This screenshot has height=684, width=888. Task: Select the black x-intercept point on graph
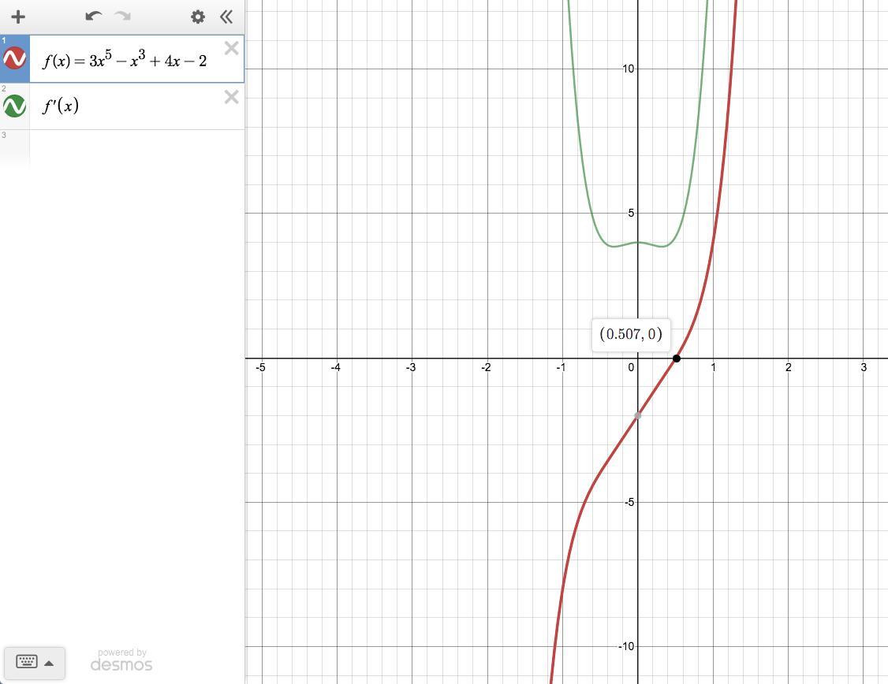pyautogui.click(x=676, y=358)
